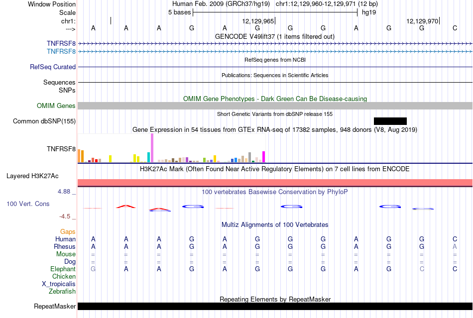Image resolution: width=473 pixels, height=318 pixels.
Task: Click the Scale label
Action: tap(67, 12)
